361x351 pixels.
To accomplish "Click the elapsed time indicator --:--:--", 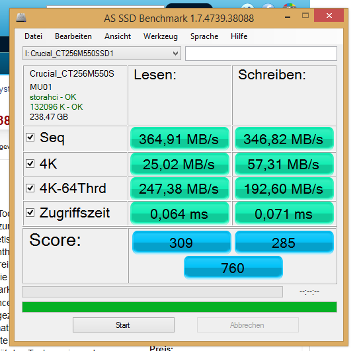I will tap(309, 292).
